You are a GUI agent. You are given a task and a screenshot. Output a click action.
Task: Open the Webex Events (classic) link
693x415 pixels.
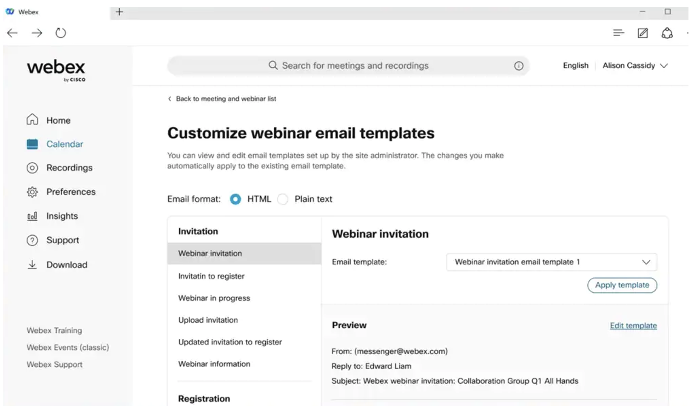coord(68,347)
